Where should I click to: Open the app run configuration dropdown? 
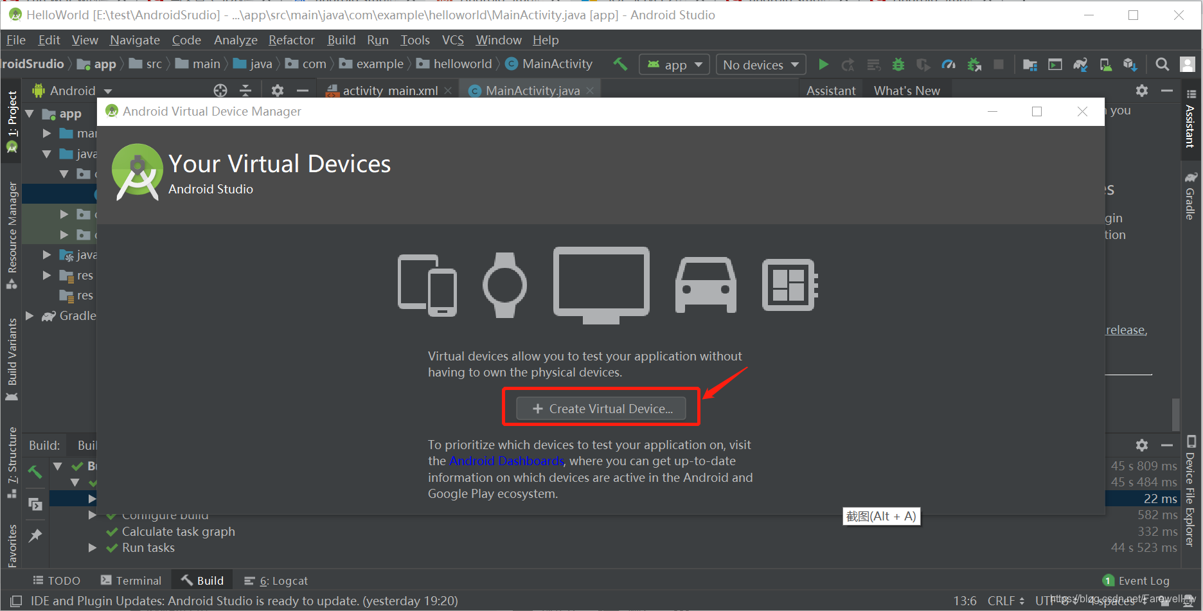click(x=674, y=64)
